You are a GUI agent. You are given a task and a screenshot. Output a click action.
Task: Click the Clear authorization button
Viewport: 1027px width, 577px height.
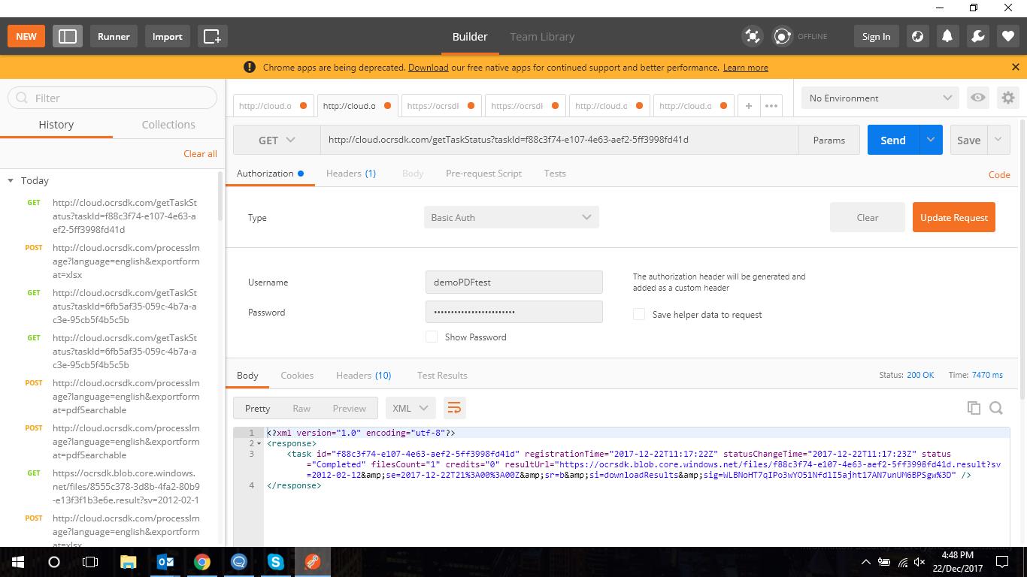point(868,217)
